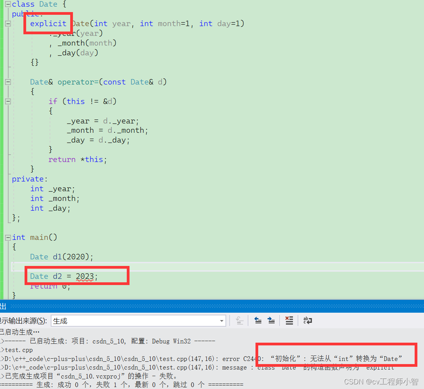Image resolution: width=424 pixels, height=389 pixels.
Task: Jump to the current message location in code
Action: pyautogui.click(x=239, y=320)
